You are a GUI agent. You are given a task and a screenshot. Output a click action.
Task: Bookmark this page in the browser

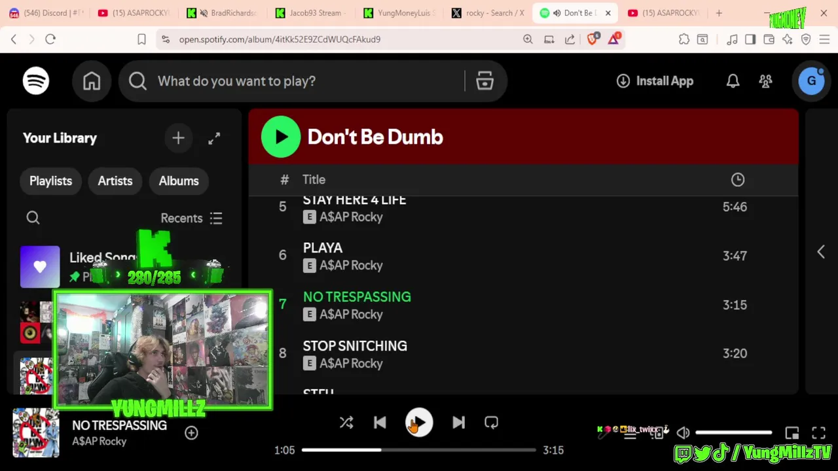tap(141, 39)
